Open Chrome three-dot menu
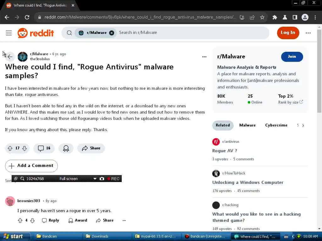This screenshot has height=241, width=322. point(315,18)
